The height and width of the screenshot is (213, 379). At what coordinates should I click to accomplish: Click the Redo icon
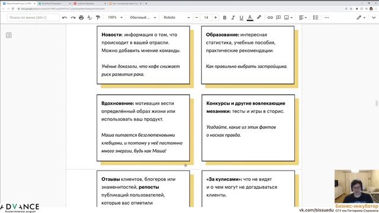73,18
